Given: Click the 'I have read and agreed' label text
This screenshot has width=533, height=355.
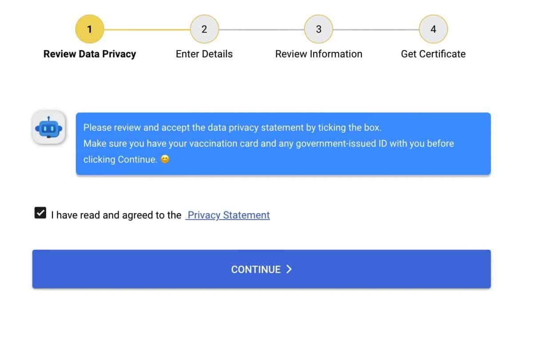Looking at the screenshot, I should point(116,215).
